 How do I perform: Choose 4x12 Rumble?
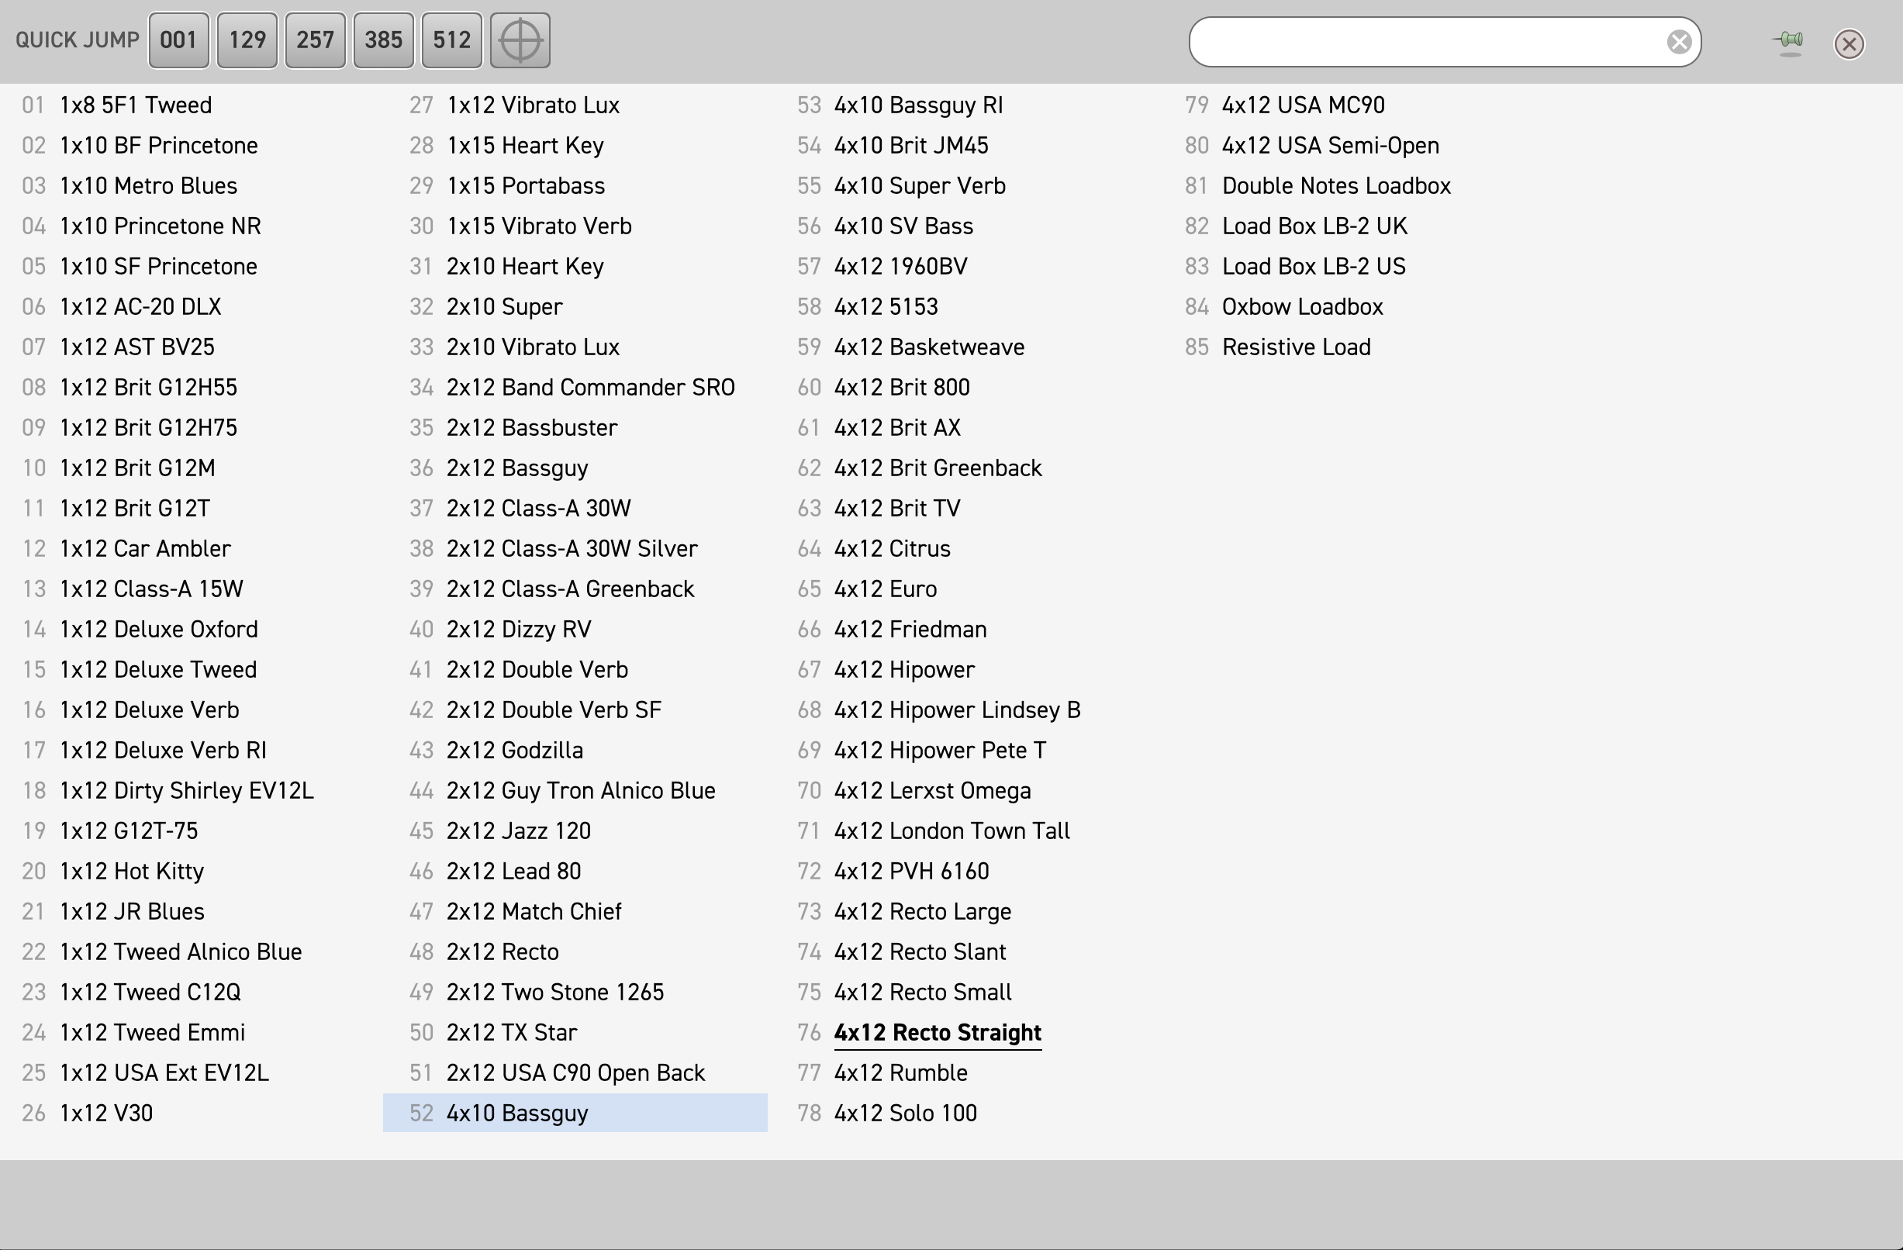point(901,1072)
